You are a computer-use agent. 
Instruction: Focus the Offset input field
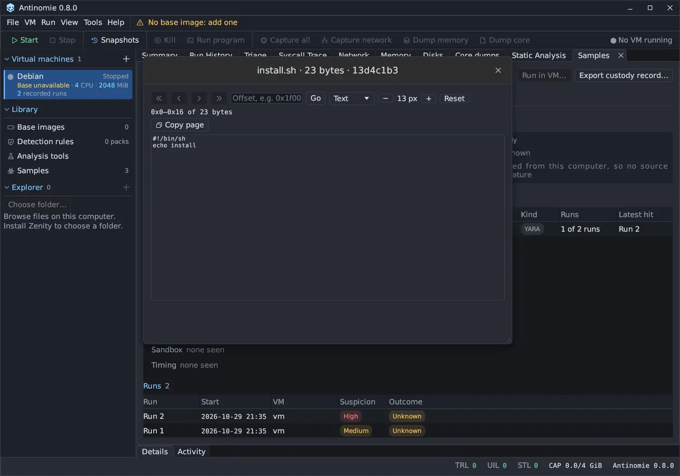[x=267, y=98]
